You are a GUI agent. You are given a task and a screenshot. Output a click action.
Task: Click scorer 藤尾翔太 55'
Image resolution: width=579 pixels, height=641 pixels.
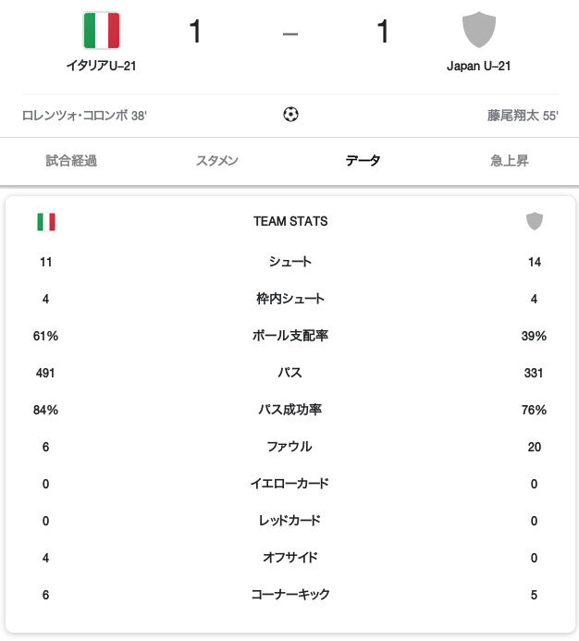(523, 116)
